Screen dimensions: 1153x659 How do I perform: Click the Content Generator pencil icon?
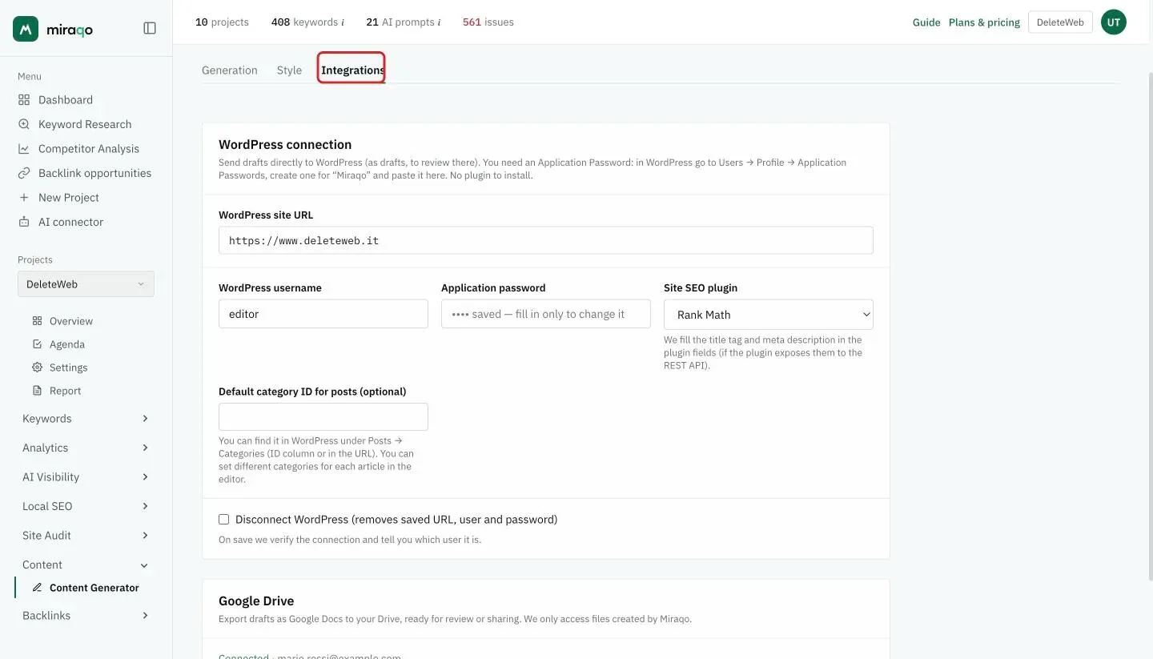(x=37, y=588)
